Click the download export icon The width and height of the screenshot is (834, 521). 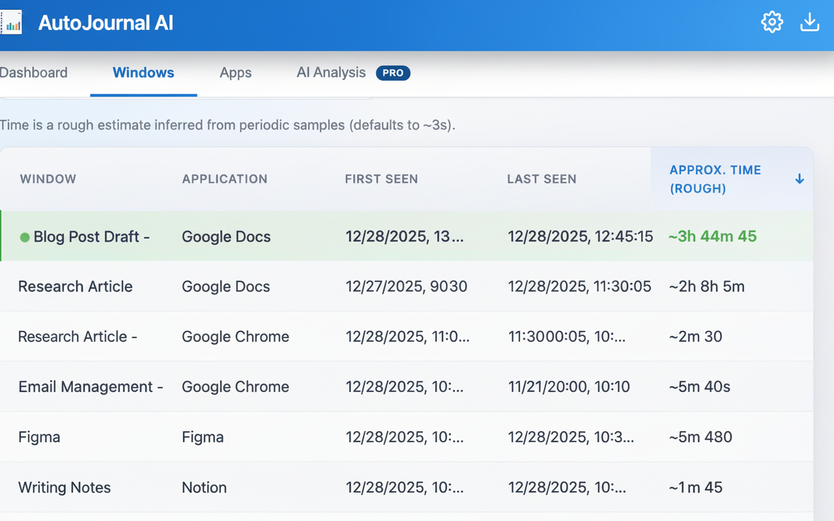(x=809, y=22)
